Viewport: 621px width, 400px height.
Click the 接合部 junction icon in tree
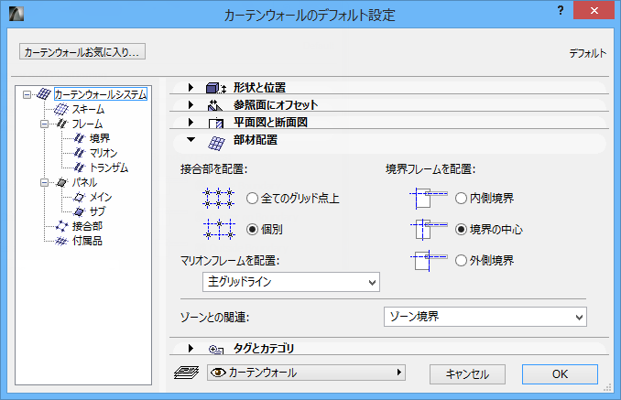pos(61,226)
